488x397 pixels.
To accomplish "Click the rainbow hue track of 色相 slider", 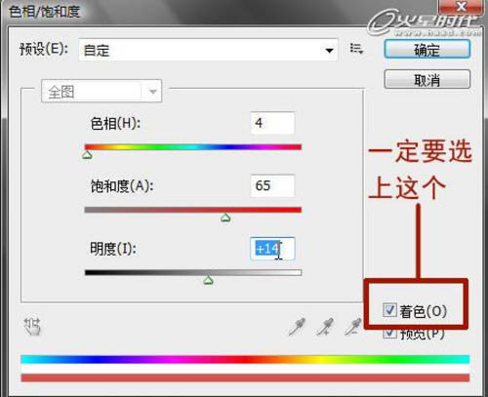I will tap(193, 147).
